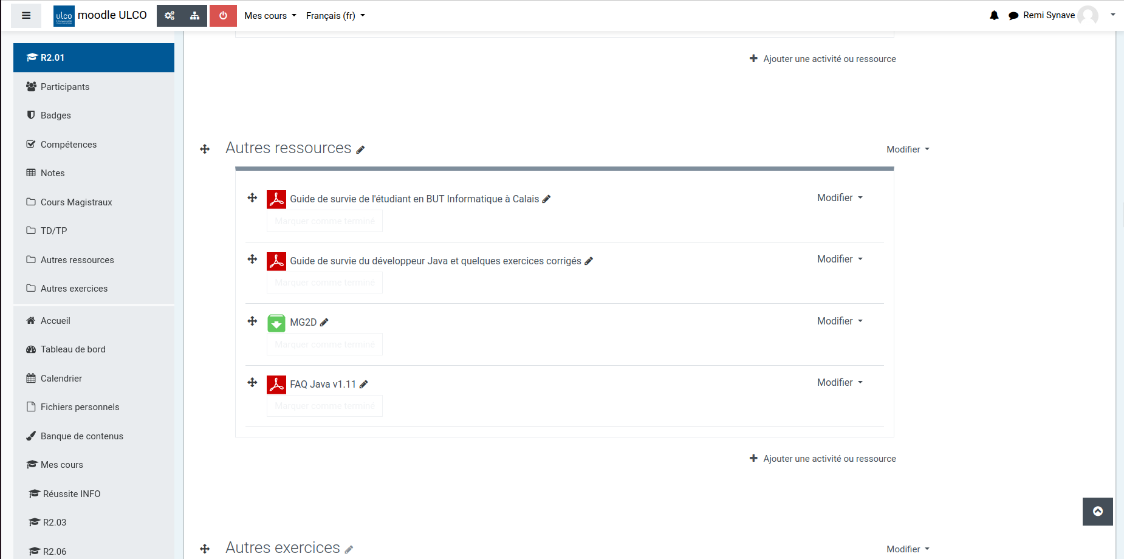Go to Participants in the sidebar

64,87
